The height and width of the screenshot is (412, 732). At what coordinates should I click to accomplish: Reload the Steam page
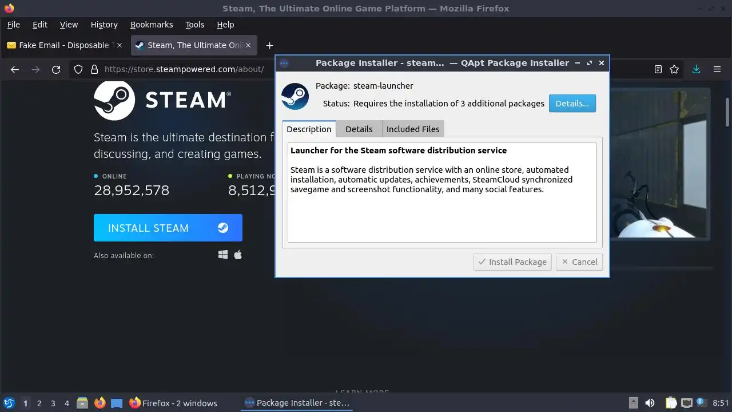pos(56,69)
